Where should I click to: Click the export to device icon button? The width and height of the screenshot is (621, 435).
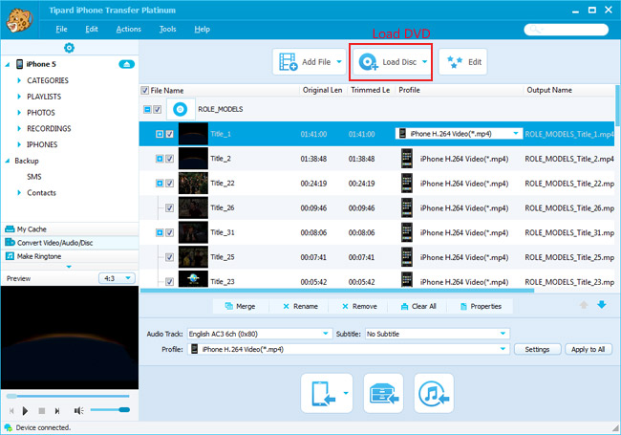click(x=327, y=393)
